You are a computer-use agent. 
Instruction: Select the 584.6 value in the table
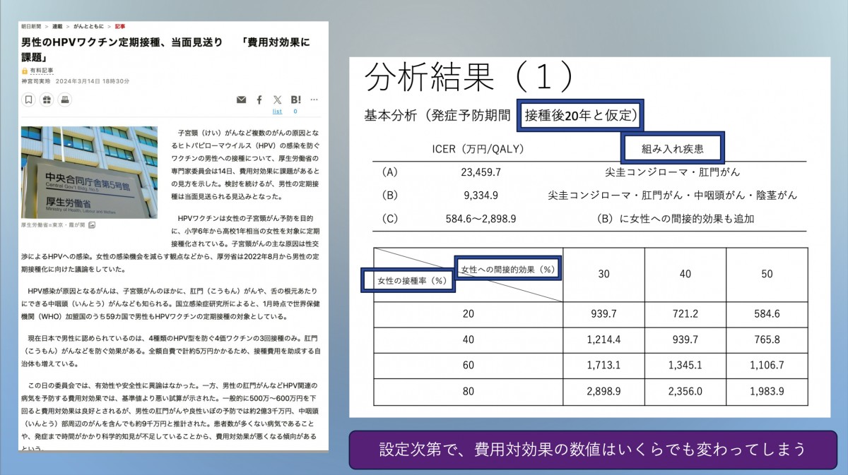click(x=767, y=314)
